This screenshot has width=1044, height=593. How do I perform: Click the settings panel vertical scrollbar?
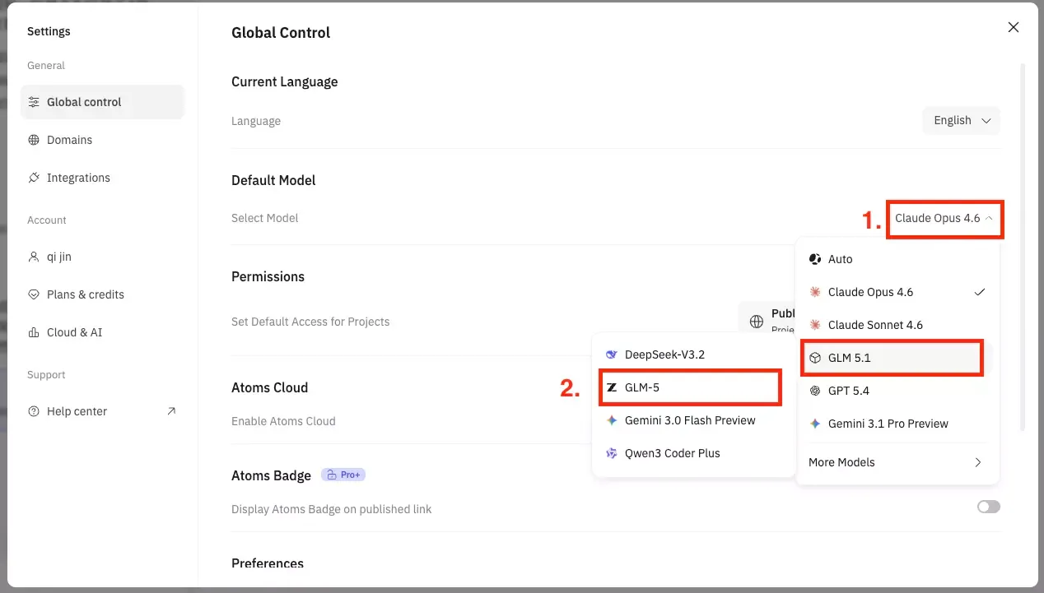(1023, 247)
